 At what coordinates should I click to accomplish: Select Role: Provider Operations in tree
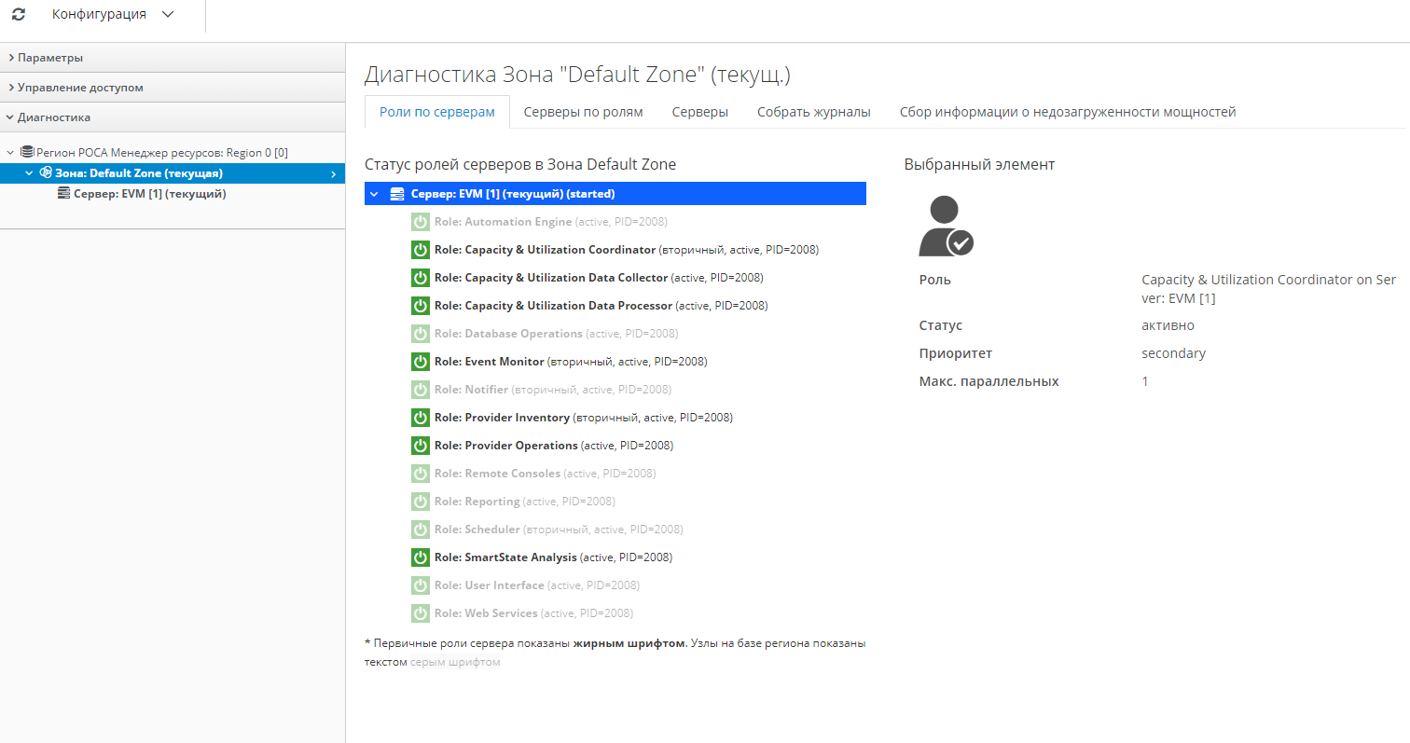pyautogui.click(x=506, y=446)
